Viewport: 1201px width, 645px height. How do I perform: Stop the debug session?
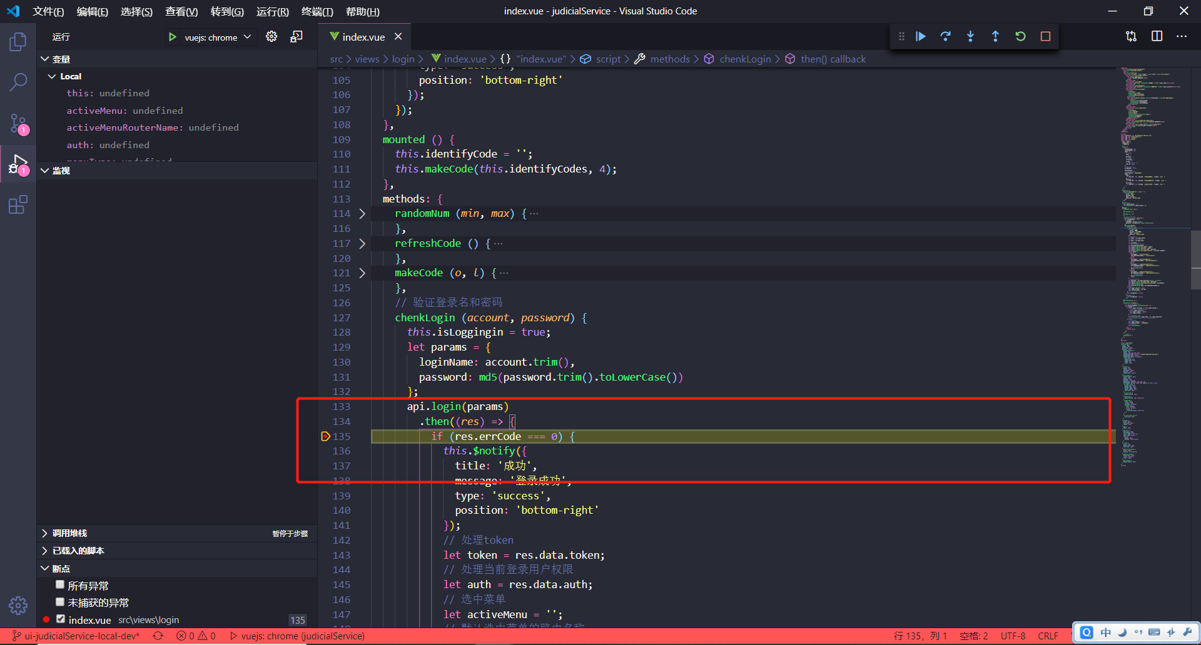coord(1045,36)
